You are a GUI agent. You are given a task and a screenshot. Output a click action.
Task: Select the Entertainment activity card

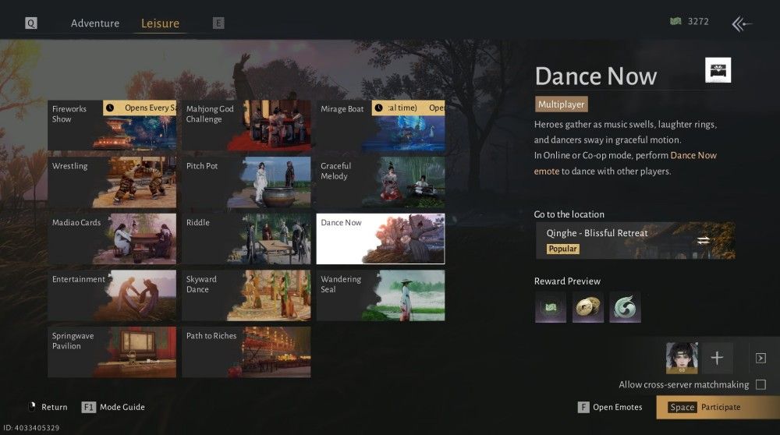click(112, 295)
